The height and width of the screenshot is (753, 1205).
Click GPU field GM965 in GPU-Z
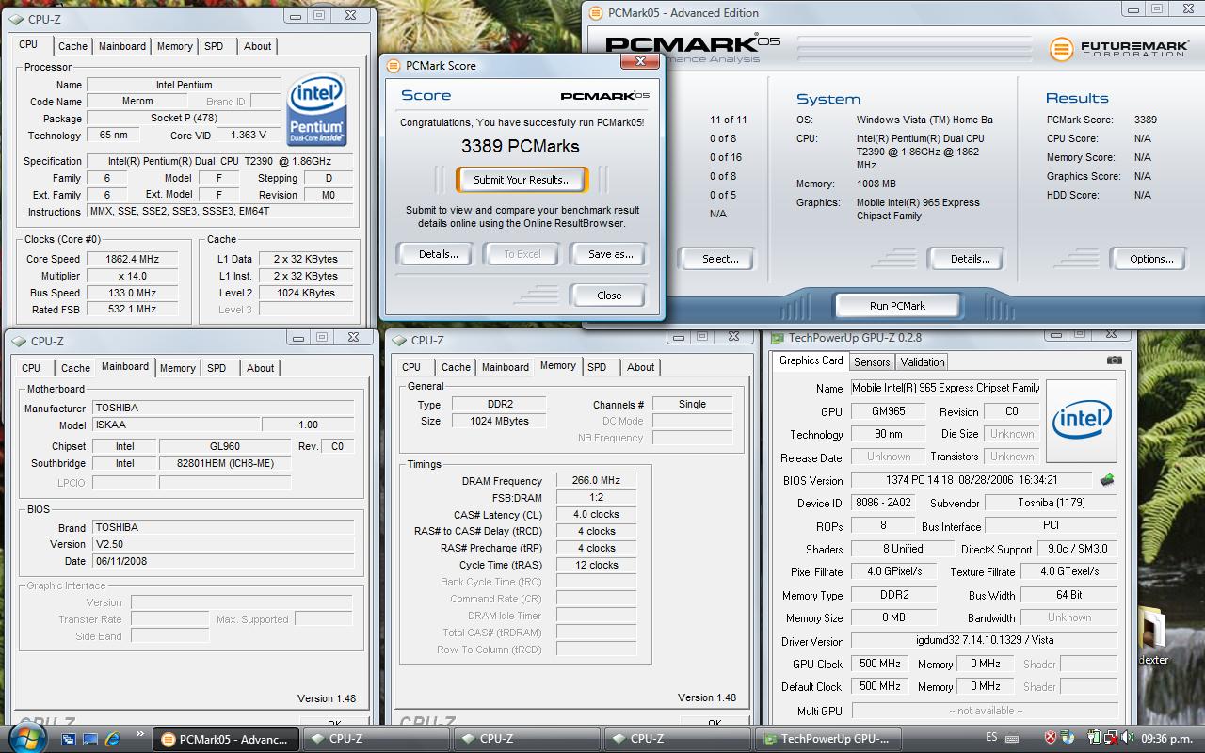click(x=889, y=411)
